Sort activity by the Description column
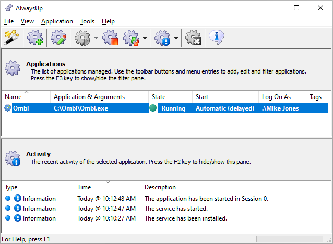 click(x=235, y=187)
